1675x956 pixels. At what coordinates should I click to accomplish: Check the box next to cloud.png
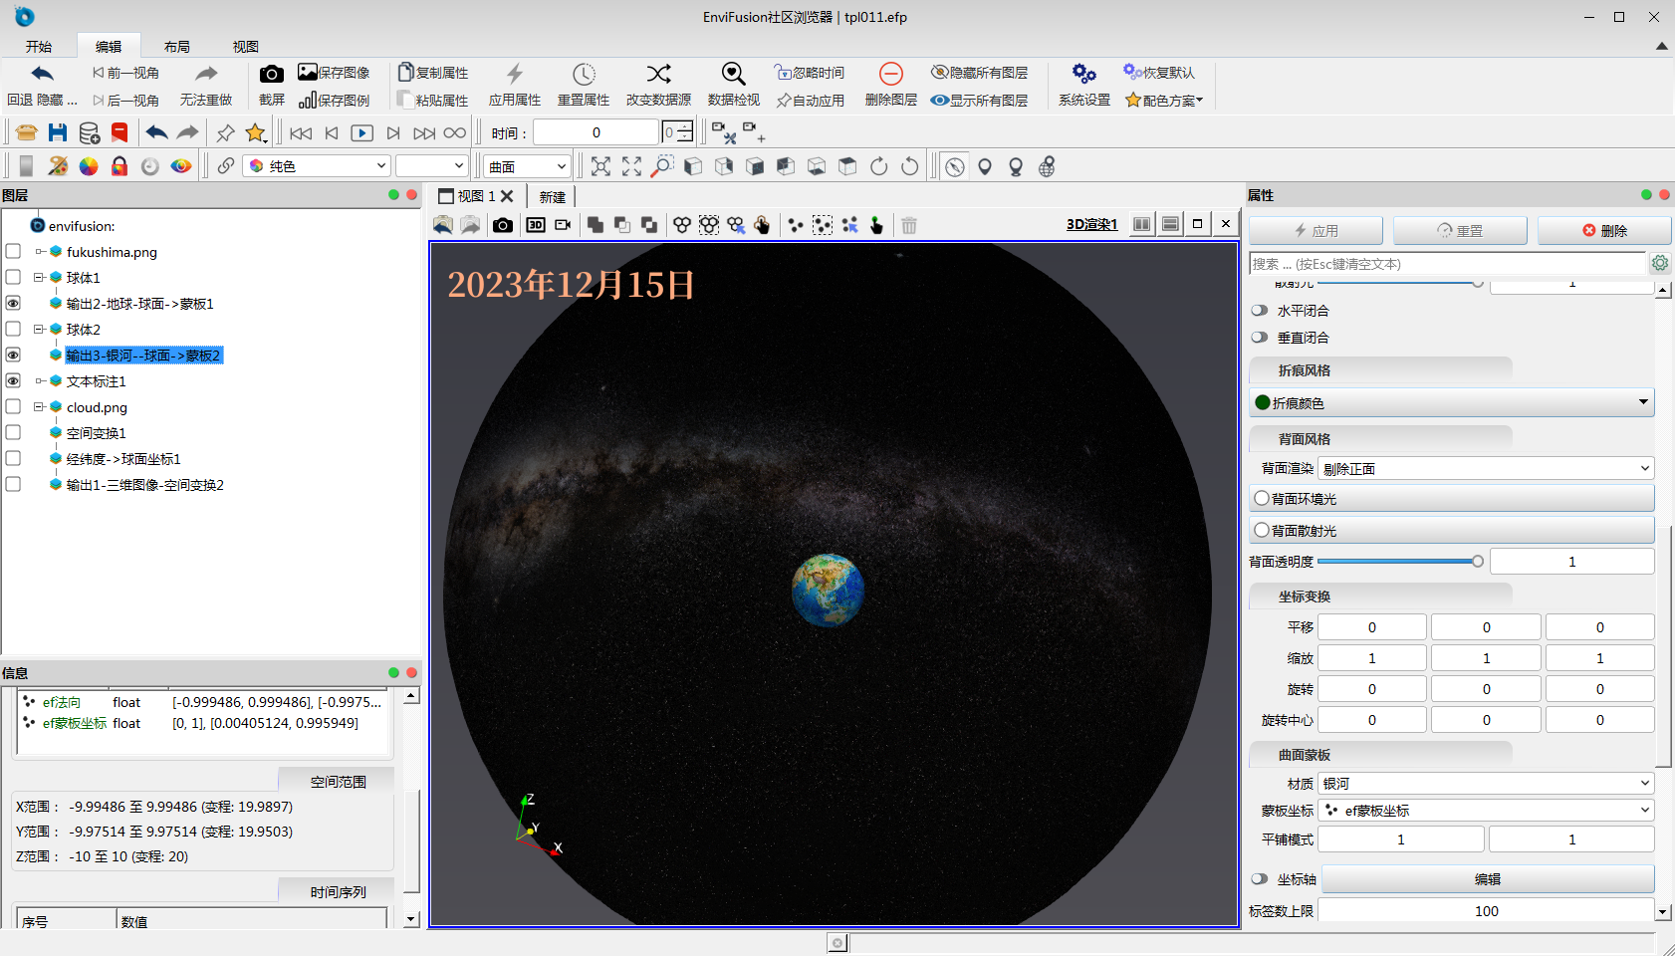point(13,406)
